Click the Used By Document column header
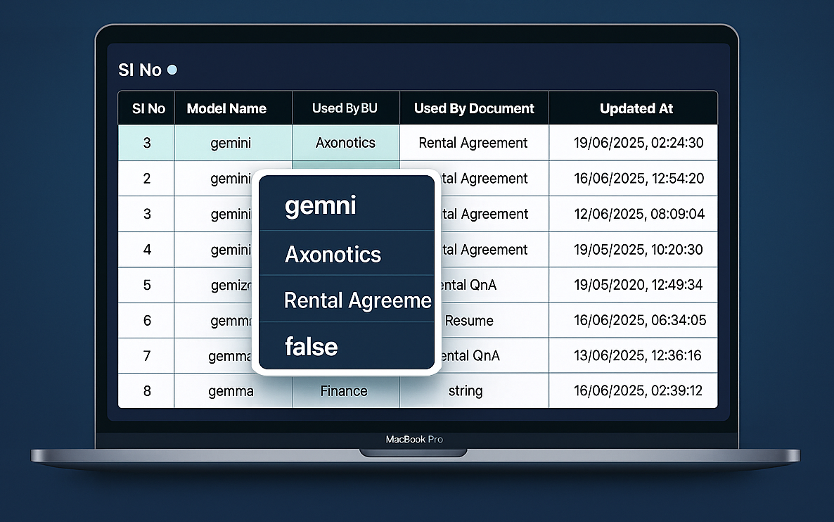The image size is (834, 522). click(x=474, y=108)
